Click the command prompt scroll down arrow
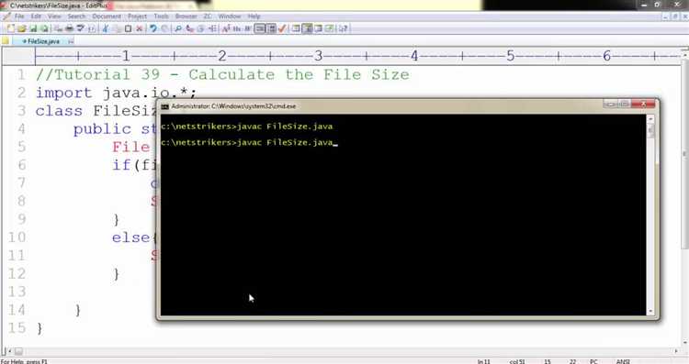 tap(650, 311)
